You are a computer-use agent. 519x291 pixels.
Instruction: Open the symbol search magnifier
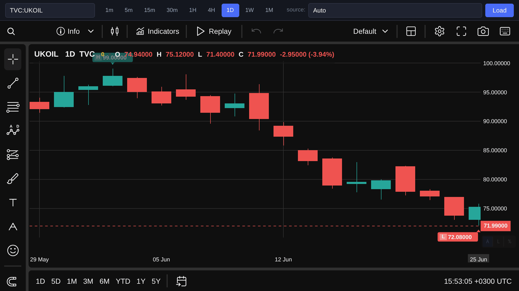pos(11,31)
